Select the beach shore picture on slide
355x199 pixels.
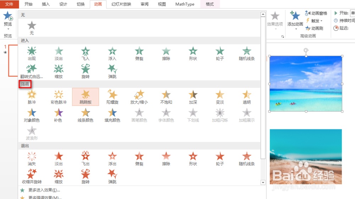click(306, 157)
